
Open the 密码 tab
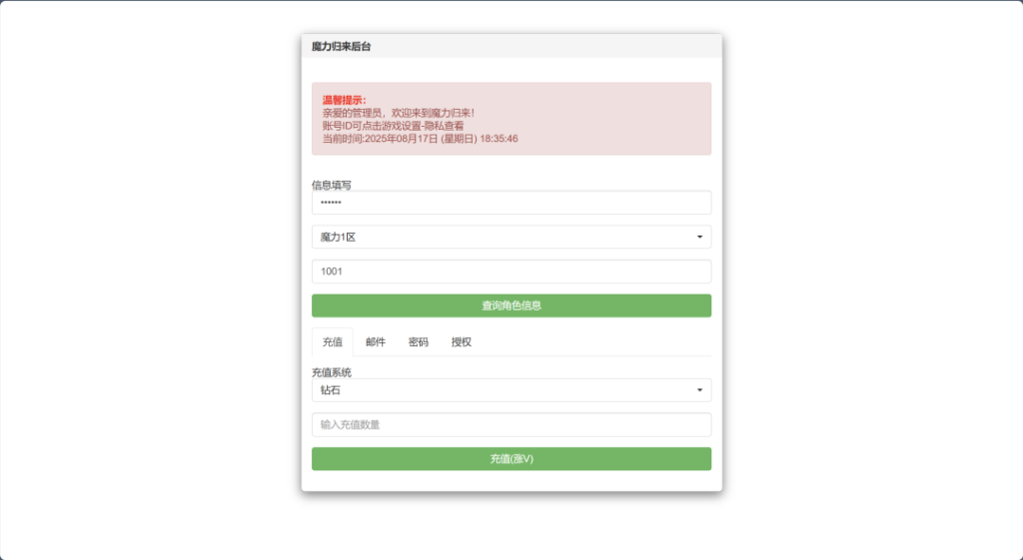click(x=419, y=342)
